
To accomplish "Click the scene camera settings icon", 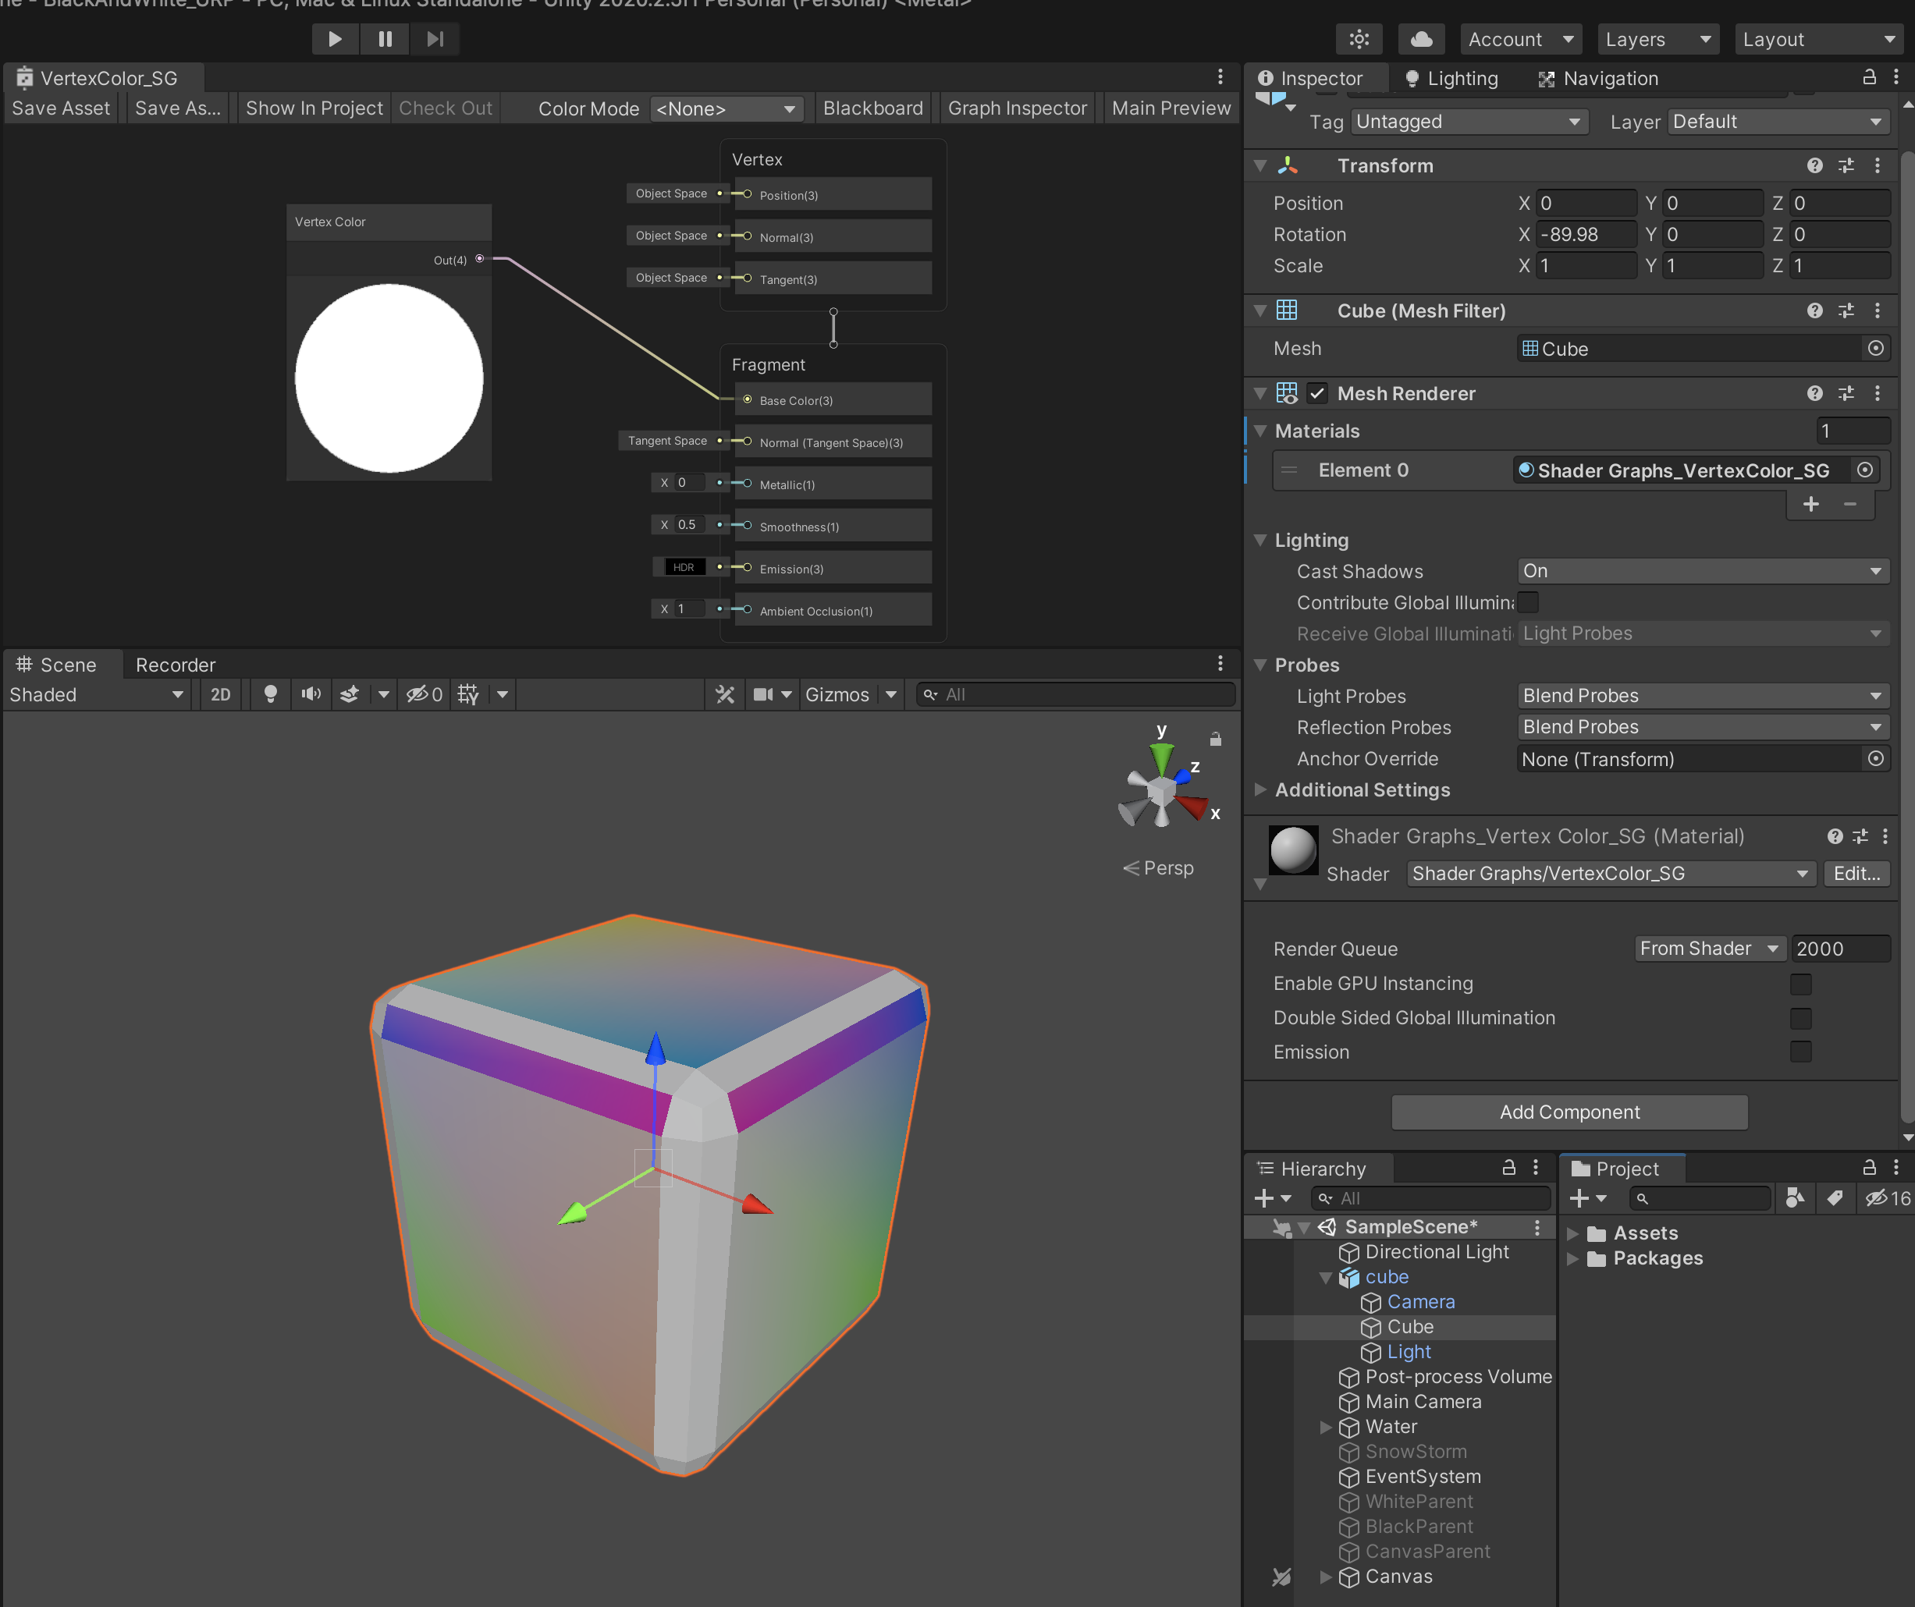I will pyautogui.click(x=763, y=694).
